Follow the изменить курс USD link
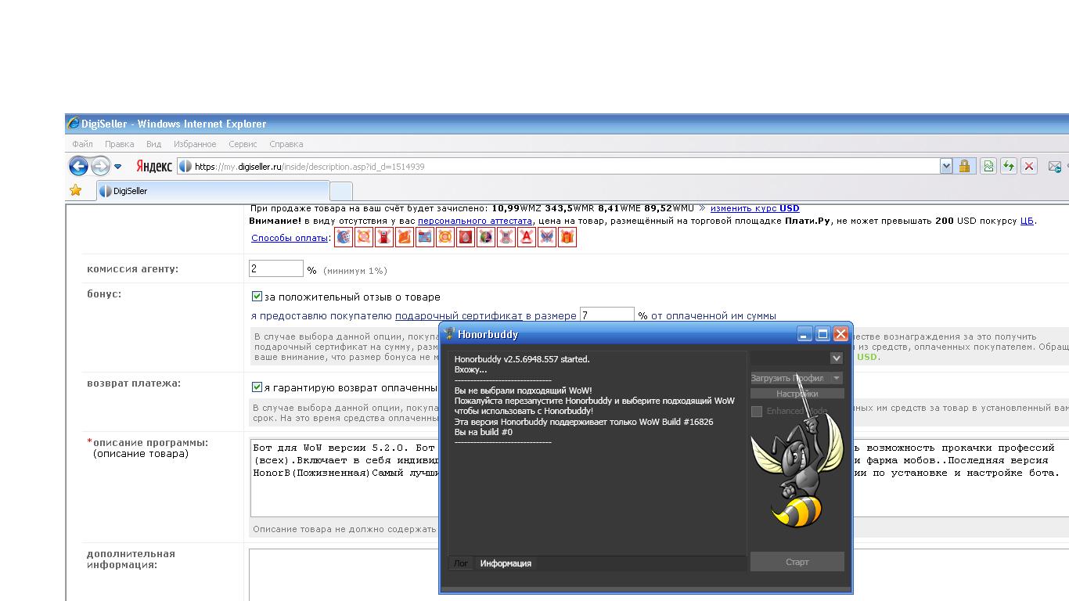This screenshot has width=1069, height=601. tap(754, 208)
